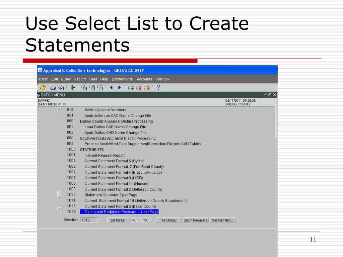
Task: Click the Selection input field
Action: [89, 220]
